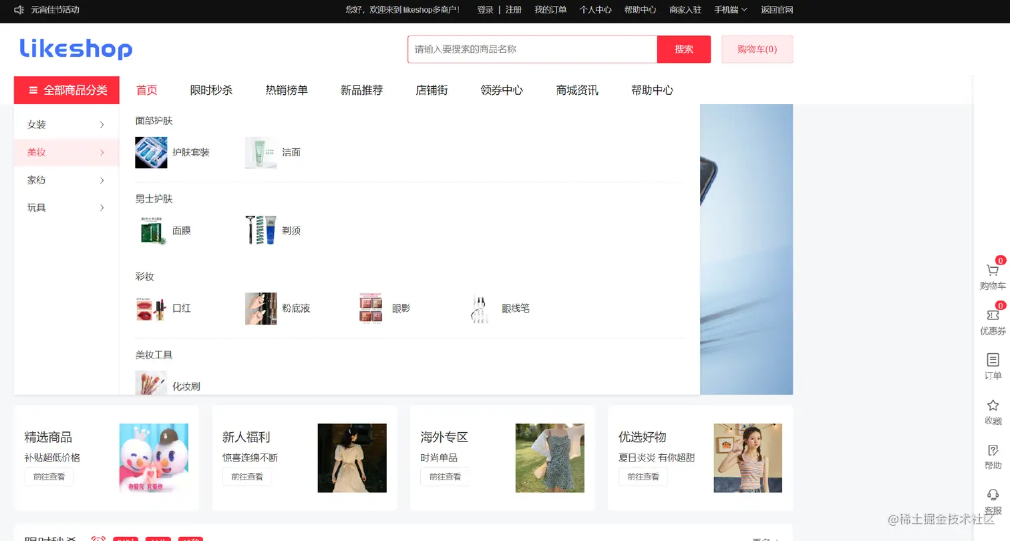
Task: Open the 手机端 dropdown
Action: (x=731, y=10)
